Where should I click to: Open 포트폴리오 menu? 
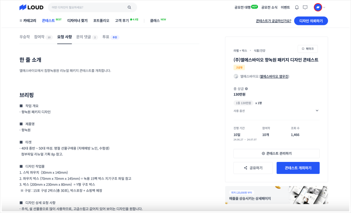(101, 21)
